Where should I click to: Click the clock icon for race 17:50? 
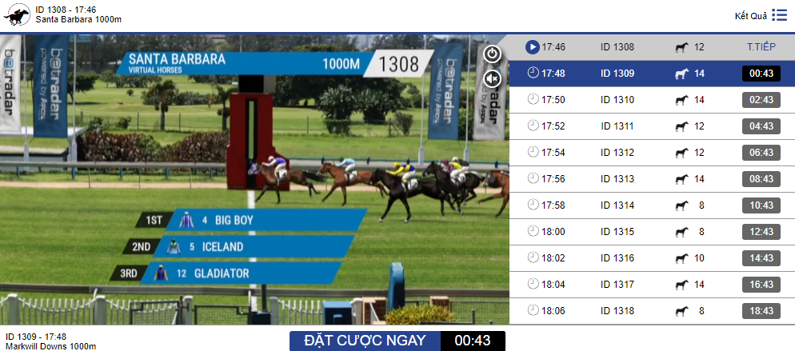tap(533, 100)
